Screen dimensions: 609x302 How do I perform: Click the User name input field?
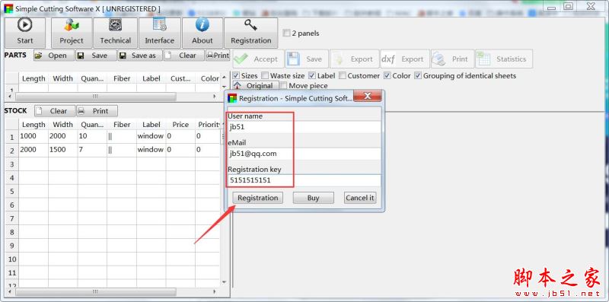pyautogui.click(x=304, y=127)
